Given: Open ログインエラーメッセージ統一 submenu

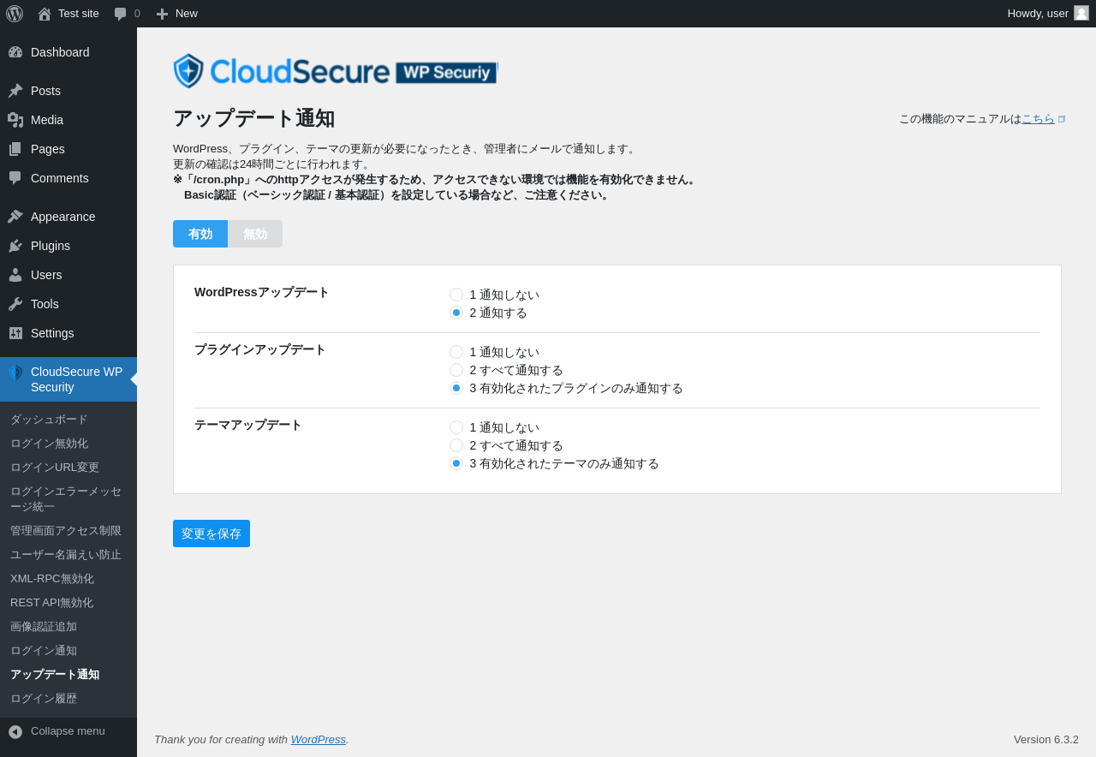Looking at the screenshot, I should click(68, 499).
